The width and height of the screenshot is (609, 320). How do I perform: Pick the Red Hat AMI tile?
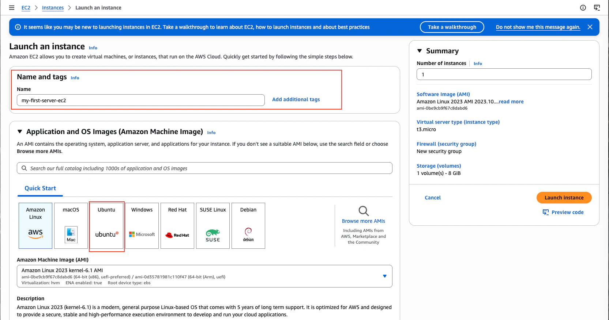(177, 226)
